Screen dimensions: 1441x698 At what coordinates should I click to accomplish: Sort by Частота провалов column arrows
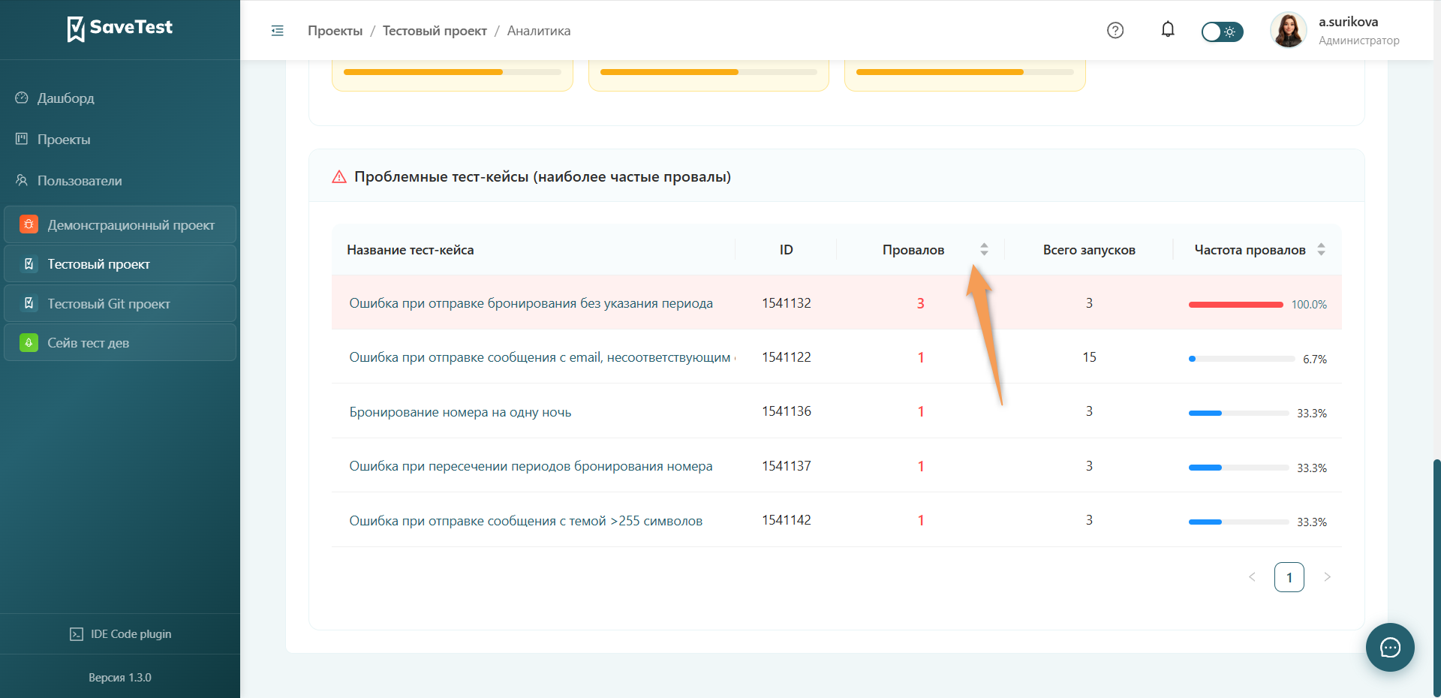[x=1321, y=249]
